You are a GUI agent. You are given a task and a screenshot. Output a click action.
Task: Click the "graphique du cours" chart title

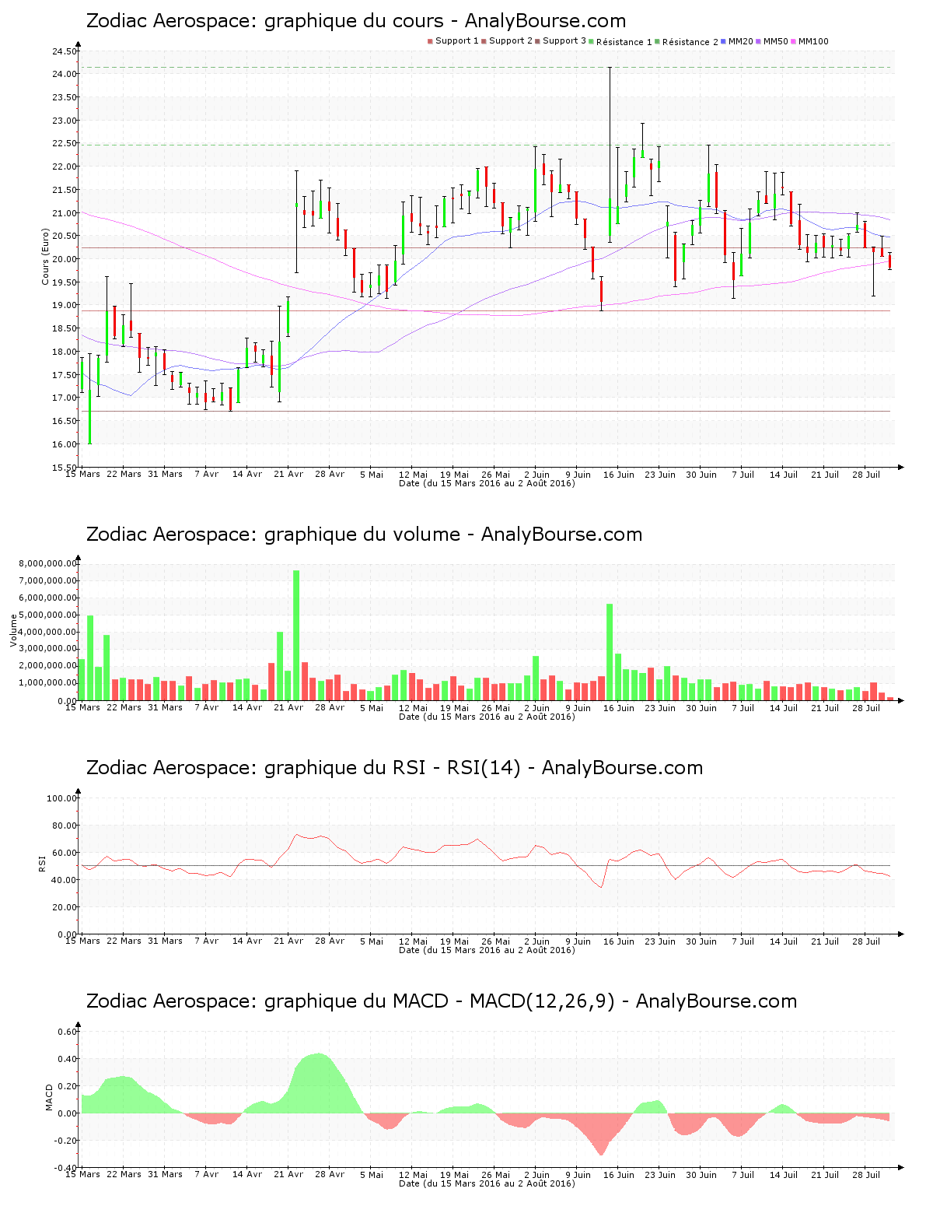(355, 21)
